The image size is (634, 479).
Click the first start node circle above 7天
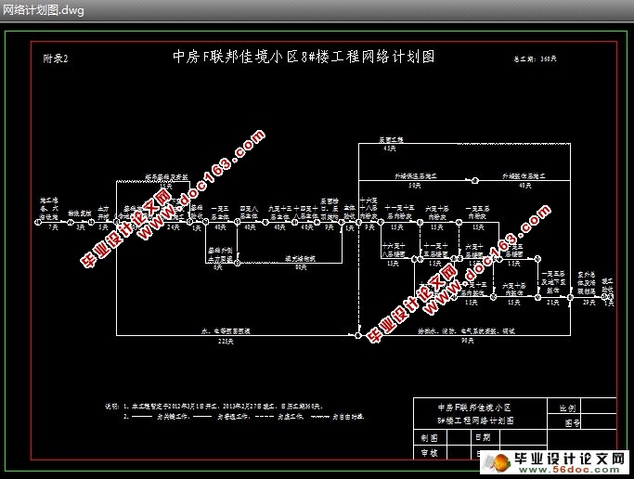click(38, 222)
